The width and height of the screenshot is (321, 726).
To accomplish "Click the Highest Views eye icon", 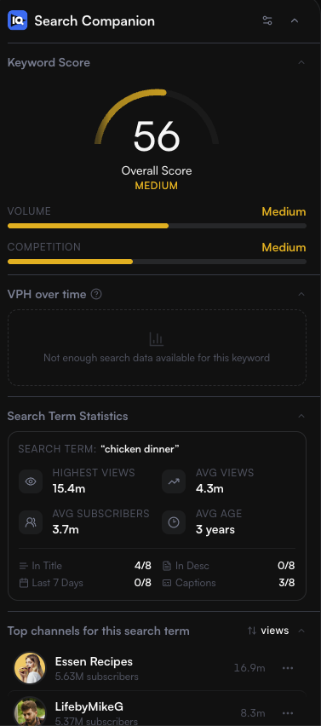I will pyautogui.click(x=31, y=481).
